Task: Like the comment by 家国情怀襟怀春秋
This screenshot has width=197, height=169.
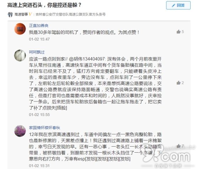Action: coord(179,146)
